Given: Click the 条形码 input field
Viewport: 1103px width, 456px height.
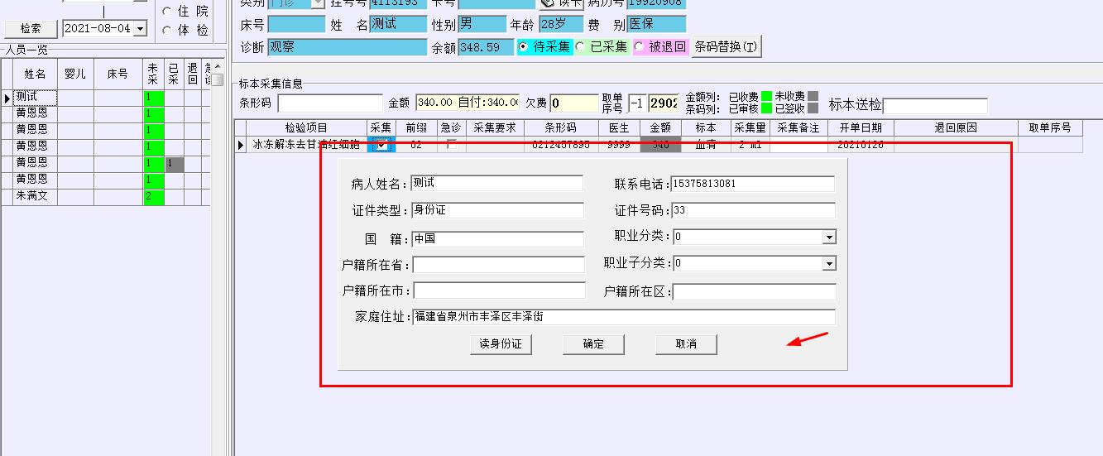Looking at the screenshot, I should pyautogui.click(x=330, y=103).
